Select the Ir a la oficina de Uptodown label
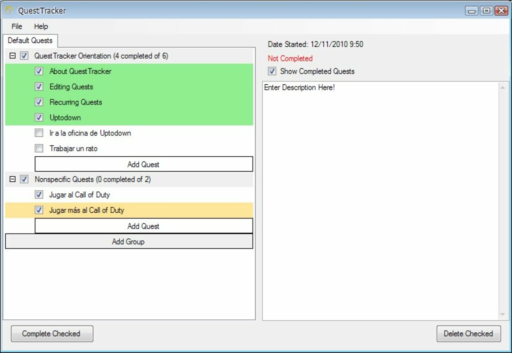 pyautogui.click(x=90, y=133)
